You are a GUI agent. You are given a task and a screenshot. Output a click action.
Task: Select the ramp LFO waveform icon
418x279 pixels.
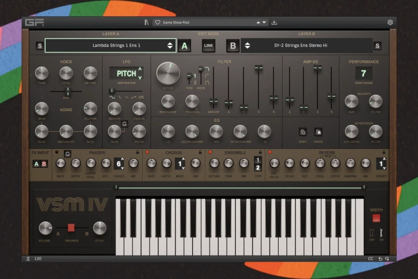(x=134, y=97)
